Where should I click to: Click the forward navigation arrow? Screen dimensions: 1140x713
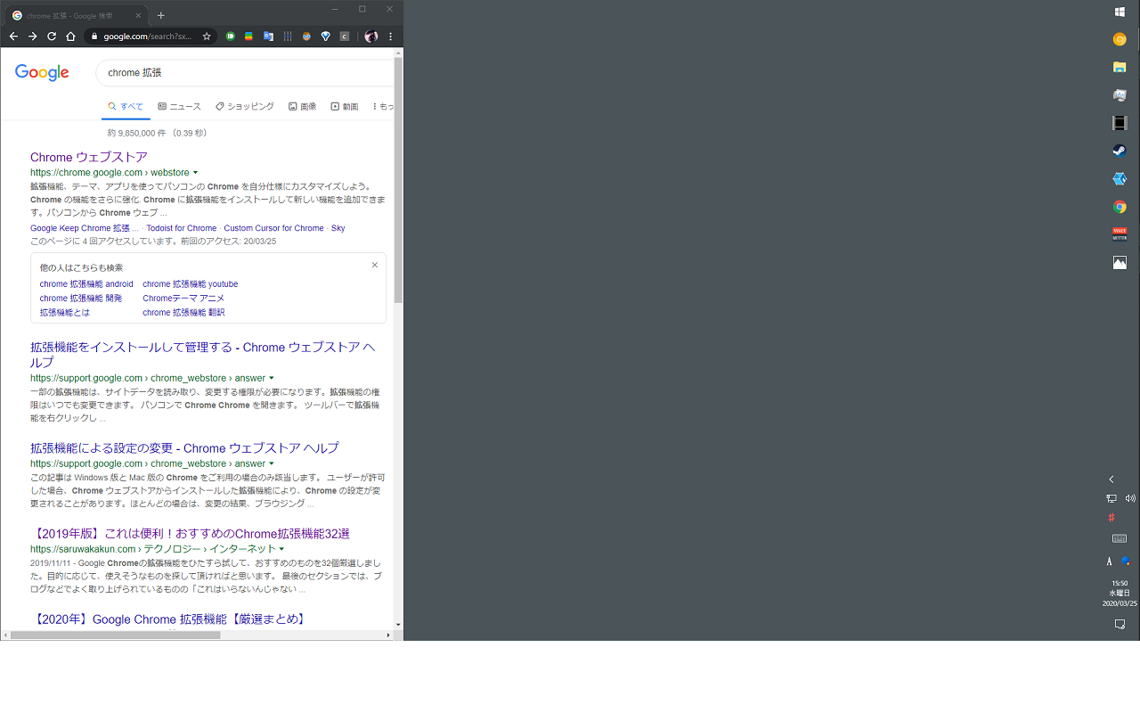(x=32, y=37)
